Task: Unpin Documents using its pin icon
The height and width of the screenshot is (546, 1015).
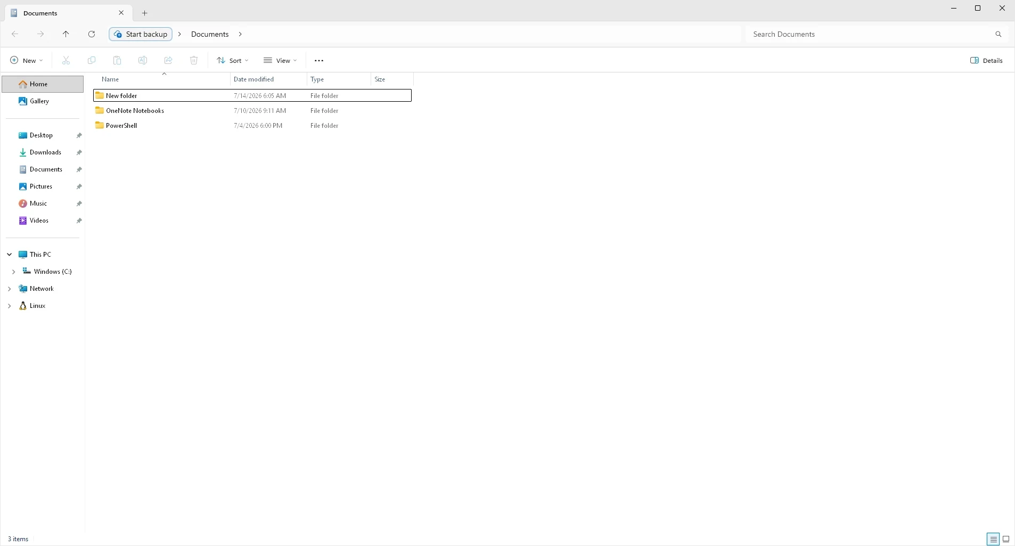Action: (79, 169)
